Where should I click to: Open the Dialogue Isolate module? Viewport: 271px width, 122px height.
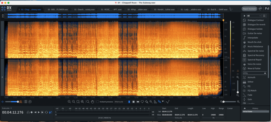tap(252, 29)
